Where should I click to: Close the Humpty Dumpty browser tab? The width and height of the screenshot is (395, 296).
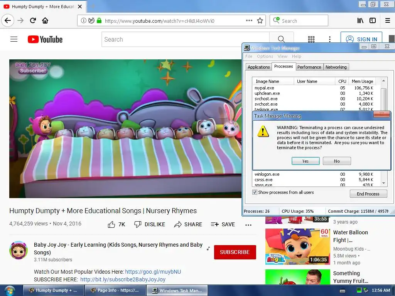click(80, 7)
